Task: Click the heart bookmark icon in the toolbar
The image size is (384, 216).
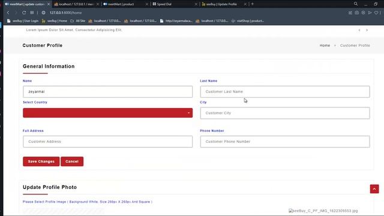Action: point(376,13)
